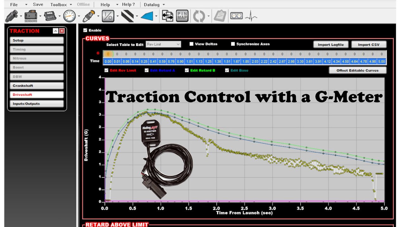Open dropdown arrow beside sync arrows icon
Screen dimensions: 405x227
pyautogui.click(x=209, y=16)
